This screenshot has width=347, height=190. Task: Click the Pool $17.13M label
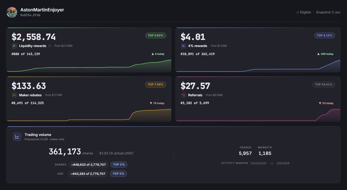pyautogui.click(x=53, y=95)
